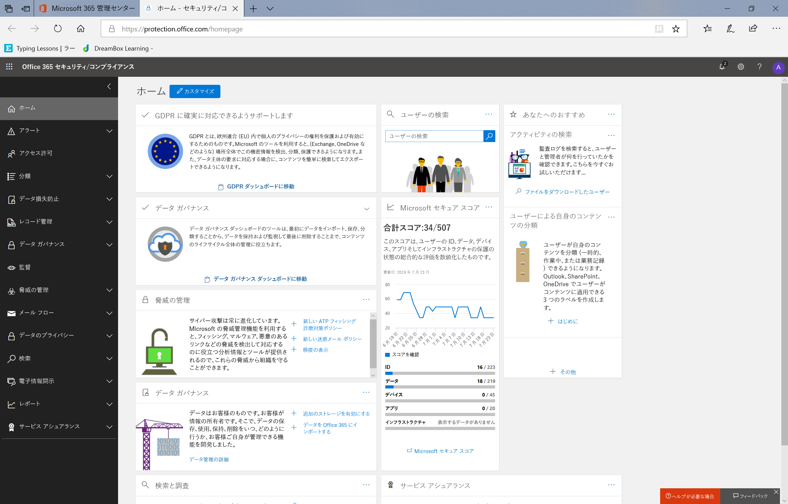Click the user search input field
This screenshot has height=504, width=788.
[x=433, y=135]
